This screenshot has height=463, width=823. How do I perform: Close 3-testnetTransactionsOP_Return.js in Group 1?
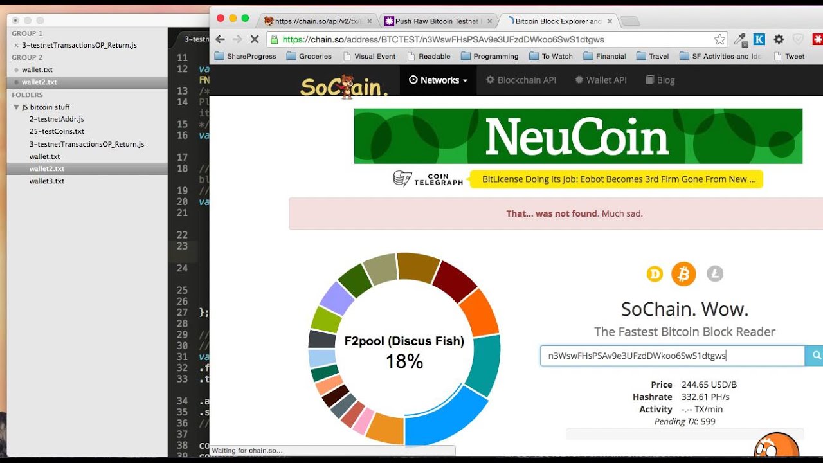[x=16, y=45]
